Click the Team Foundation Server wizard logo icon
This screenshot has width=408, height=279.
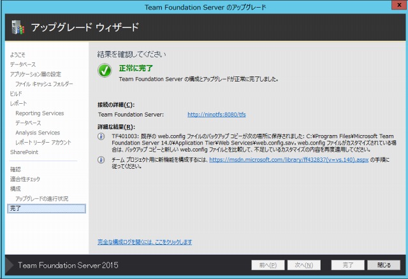[18, 27]
